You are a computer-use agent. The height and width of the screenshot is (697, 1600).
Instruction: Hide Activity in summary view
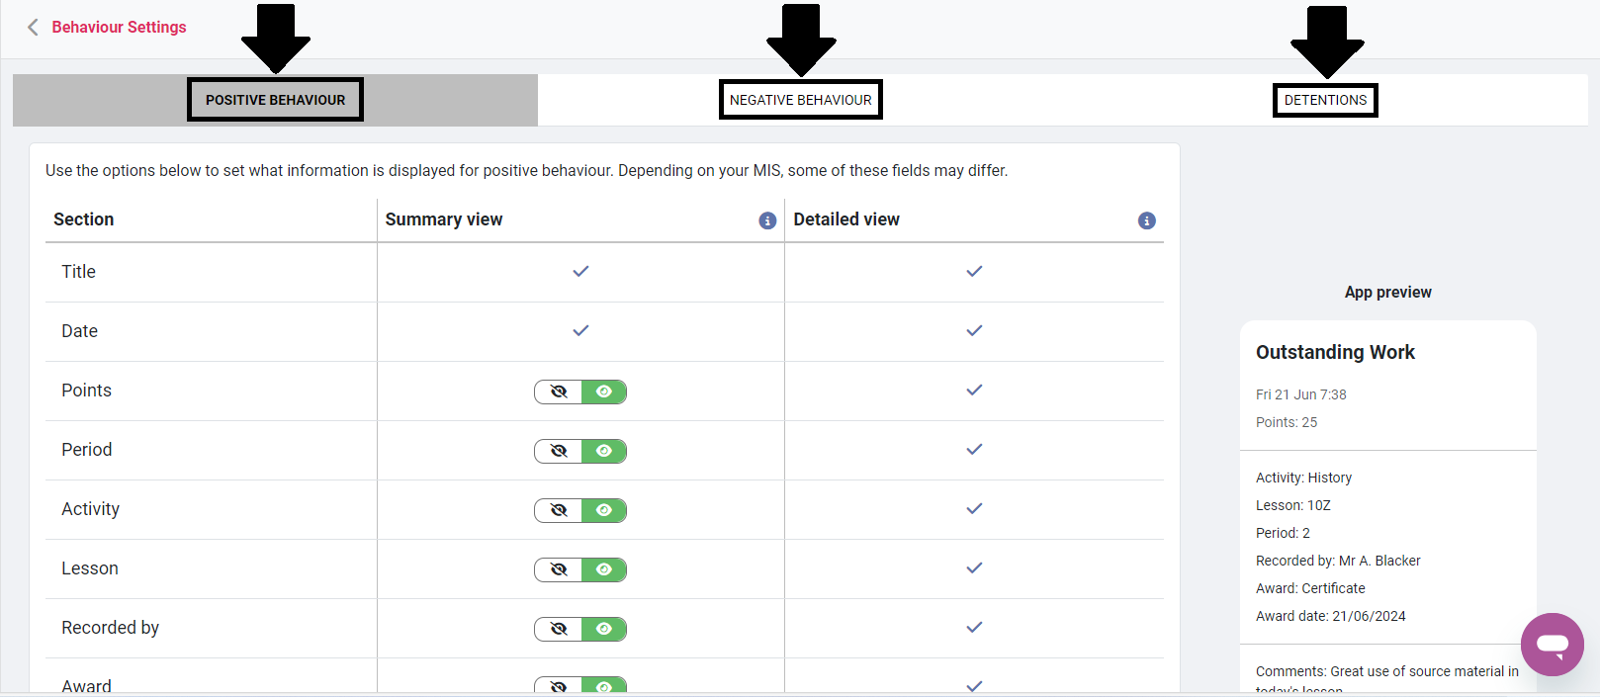coord(559,510)
